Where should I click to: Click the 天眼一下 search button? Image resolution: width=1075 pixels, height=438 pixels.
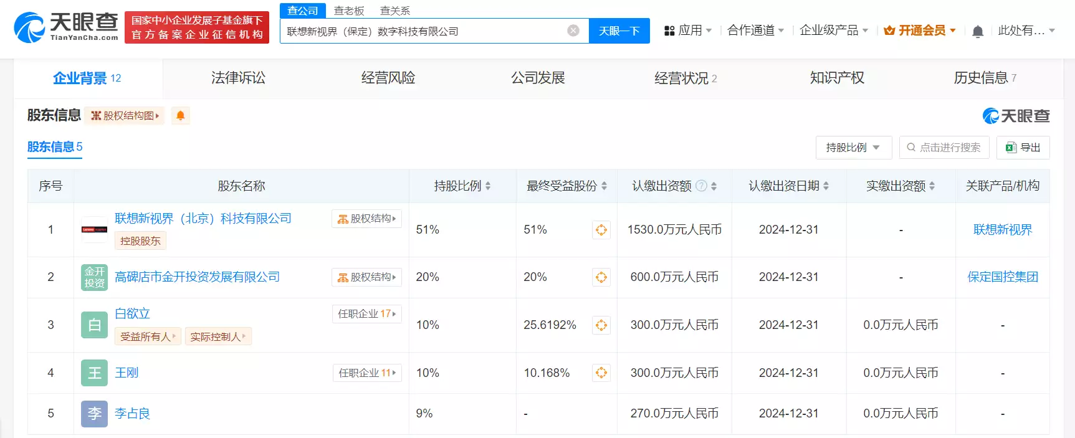pyautogui.click(x=619, y=31)
